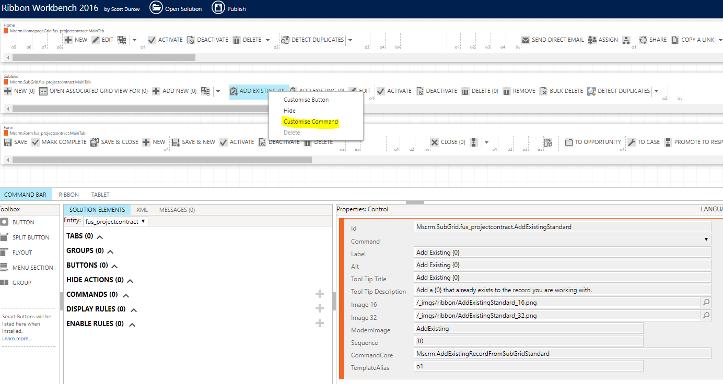
Task: Open the fus_projectcontract entity selector
Action: click(x=115, y=221)
